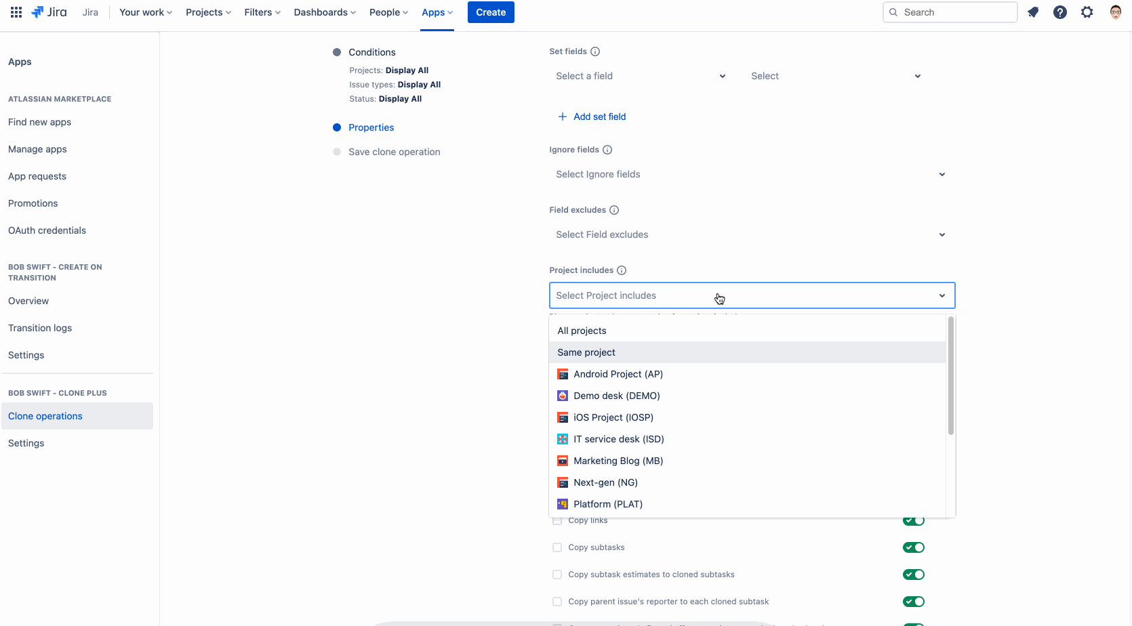Click the Create button

click(x=491, y=12)
